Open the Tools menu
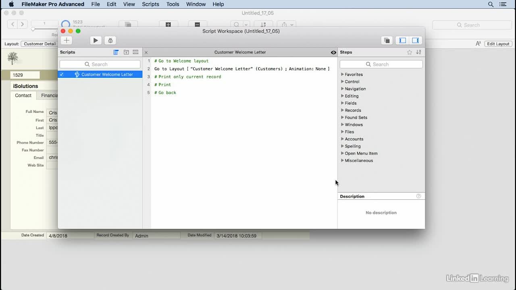The image size is (516, 290). pos(173,4)
